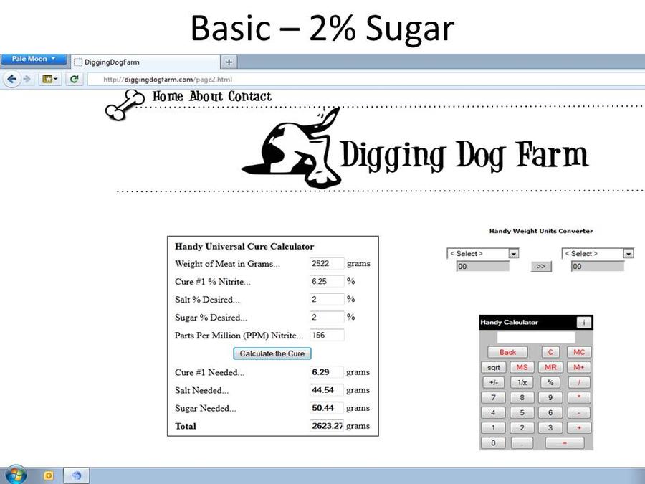
Task: Open the bookmarks star toolbar button
Action: (x=51, y=79)
